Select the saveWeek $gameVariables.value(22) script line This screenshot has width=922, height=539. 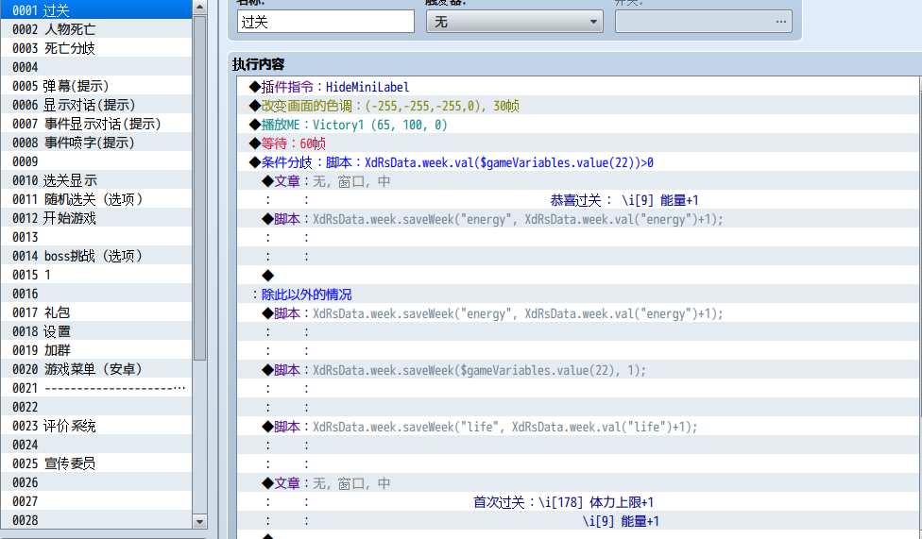pyautogui.click(x=578, y=370)
